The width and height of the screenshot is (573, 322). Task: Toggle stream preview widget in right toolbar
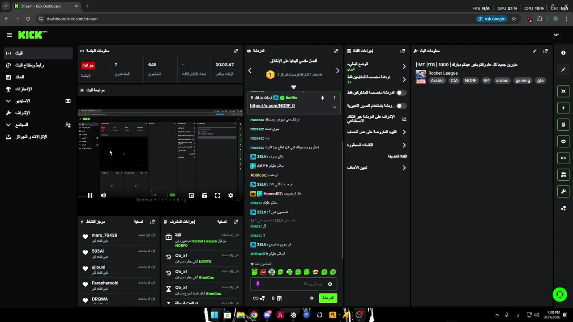coord(563,91)
